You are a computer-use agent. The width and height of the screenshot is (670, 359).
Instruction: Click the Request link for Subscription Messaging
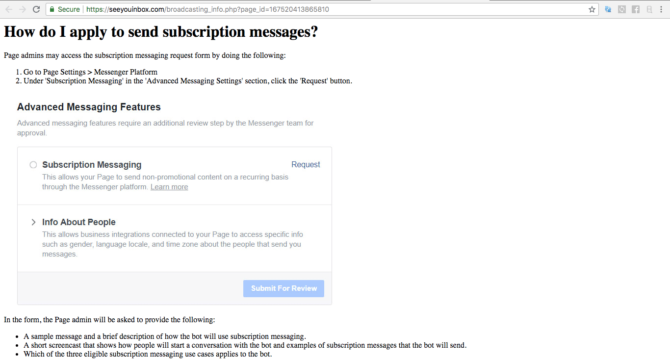[306, 165]
